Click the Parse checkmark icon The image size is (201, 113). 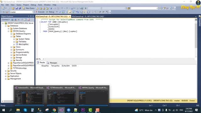click(60, 12)
